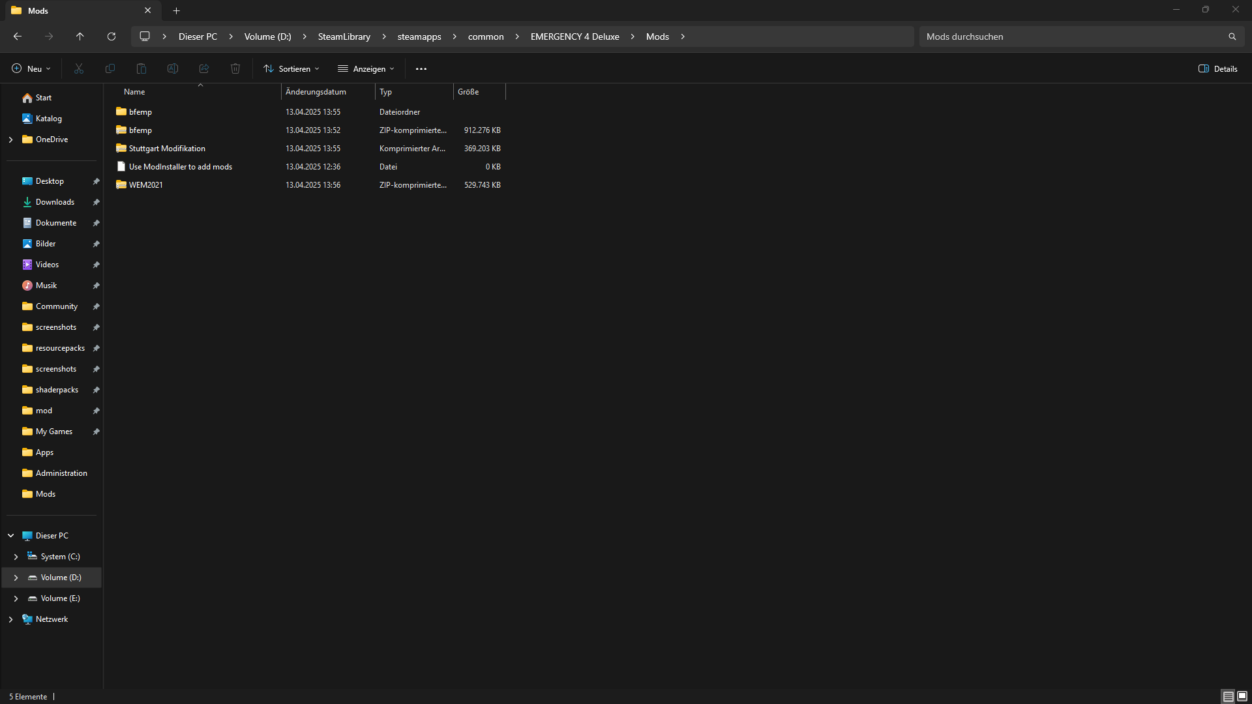Add a new tab with plus icon
The height and width of the screenshot is (704, 1252).
click(x=176, y=10)
